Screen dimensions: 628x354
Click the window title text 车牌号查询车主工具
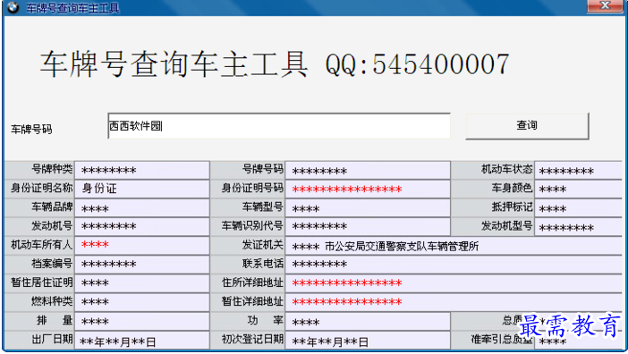point(72,8)
